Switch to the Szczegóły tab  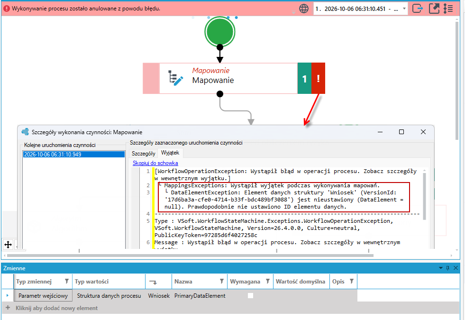click(144, 153)
